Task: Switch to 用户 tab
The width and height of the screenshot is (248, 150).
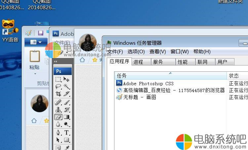Action: point(225,62)
